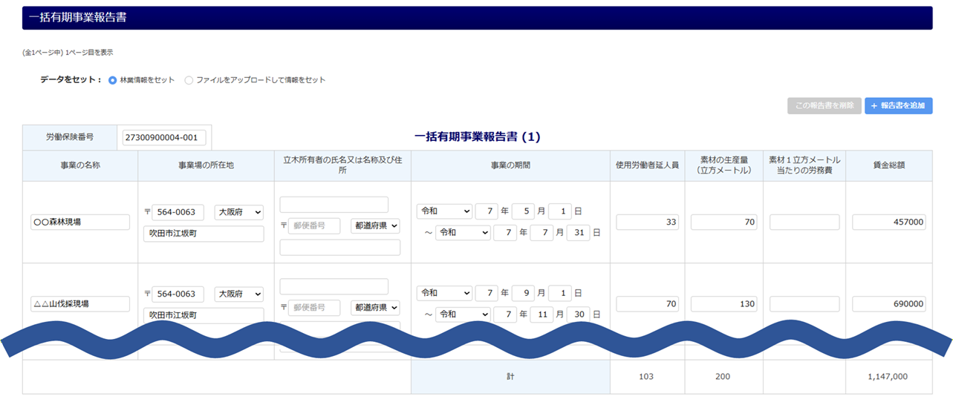953x402 pixels.
Task: Click the 報告書を追加 button
Action: [x=898, y=105]
